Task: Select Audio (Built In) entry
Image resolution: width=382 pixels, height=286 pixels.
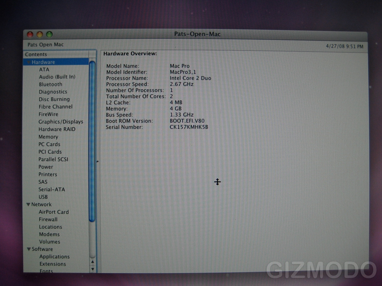Action: [57, 77]
